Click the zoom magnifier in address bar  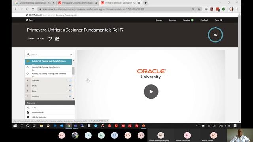tap(193, 9)
